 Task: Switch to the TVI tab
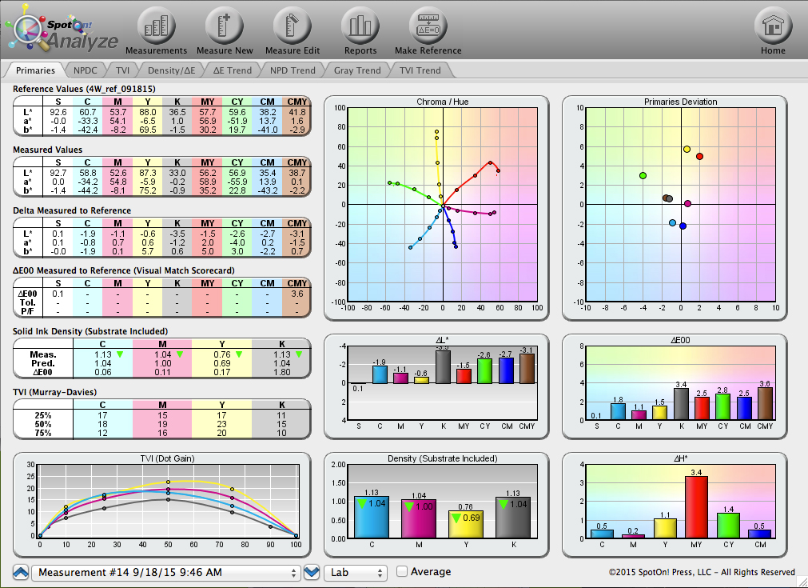(x=122, y=70)
